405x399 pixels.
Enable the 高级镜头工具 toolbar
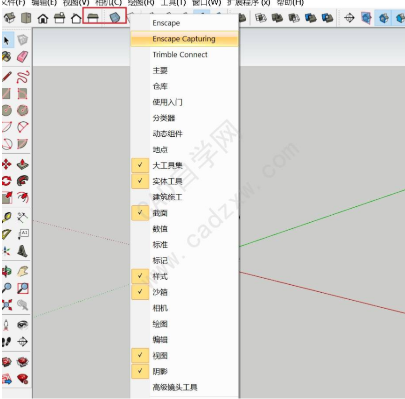pos(184,387)
